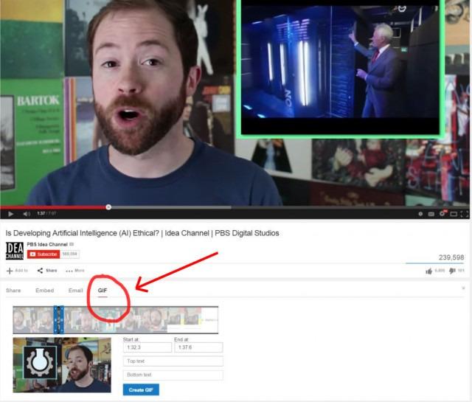Open the video title about AI ethics

coord(142,233)
